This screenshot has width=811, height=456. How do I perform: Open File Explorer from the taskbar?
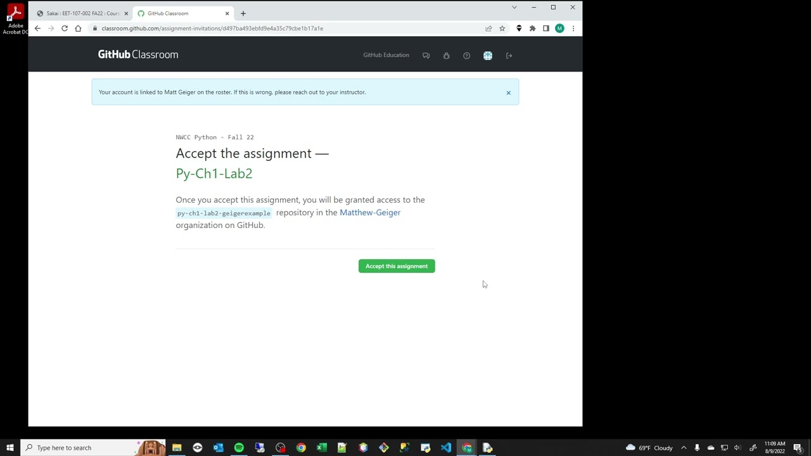point(177,448)
